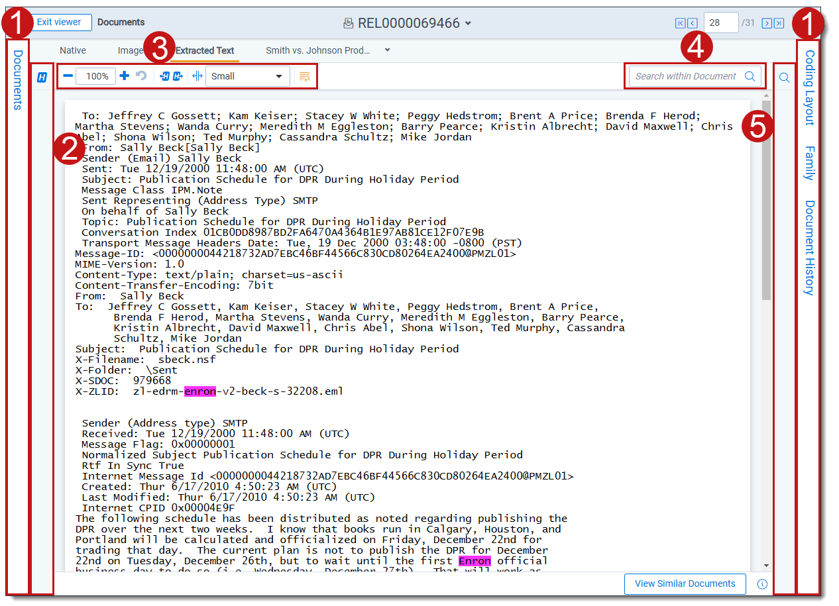The image size is (839, 606).
Task: Jump to last document arrow
Action: [779, 23]
